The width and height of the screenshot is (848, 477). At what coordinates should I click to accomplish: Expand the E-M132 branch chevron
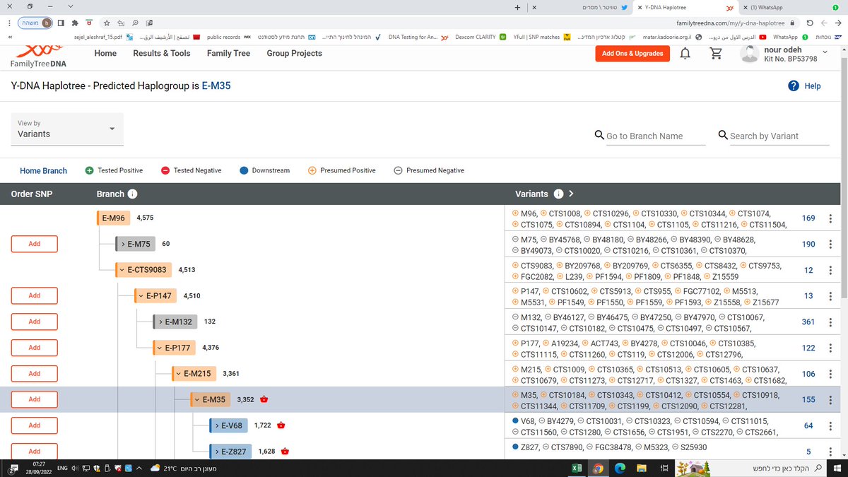tap(161, 322)
